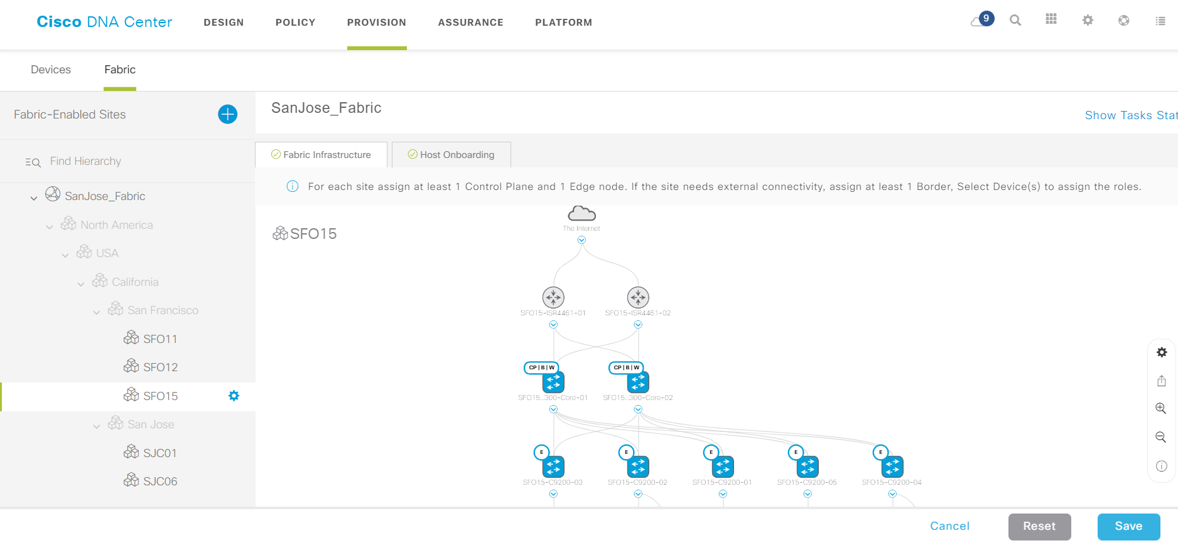1178x543 pixels.
Task: Expand the chevron under The Internet node
Action: click(581, 240)
